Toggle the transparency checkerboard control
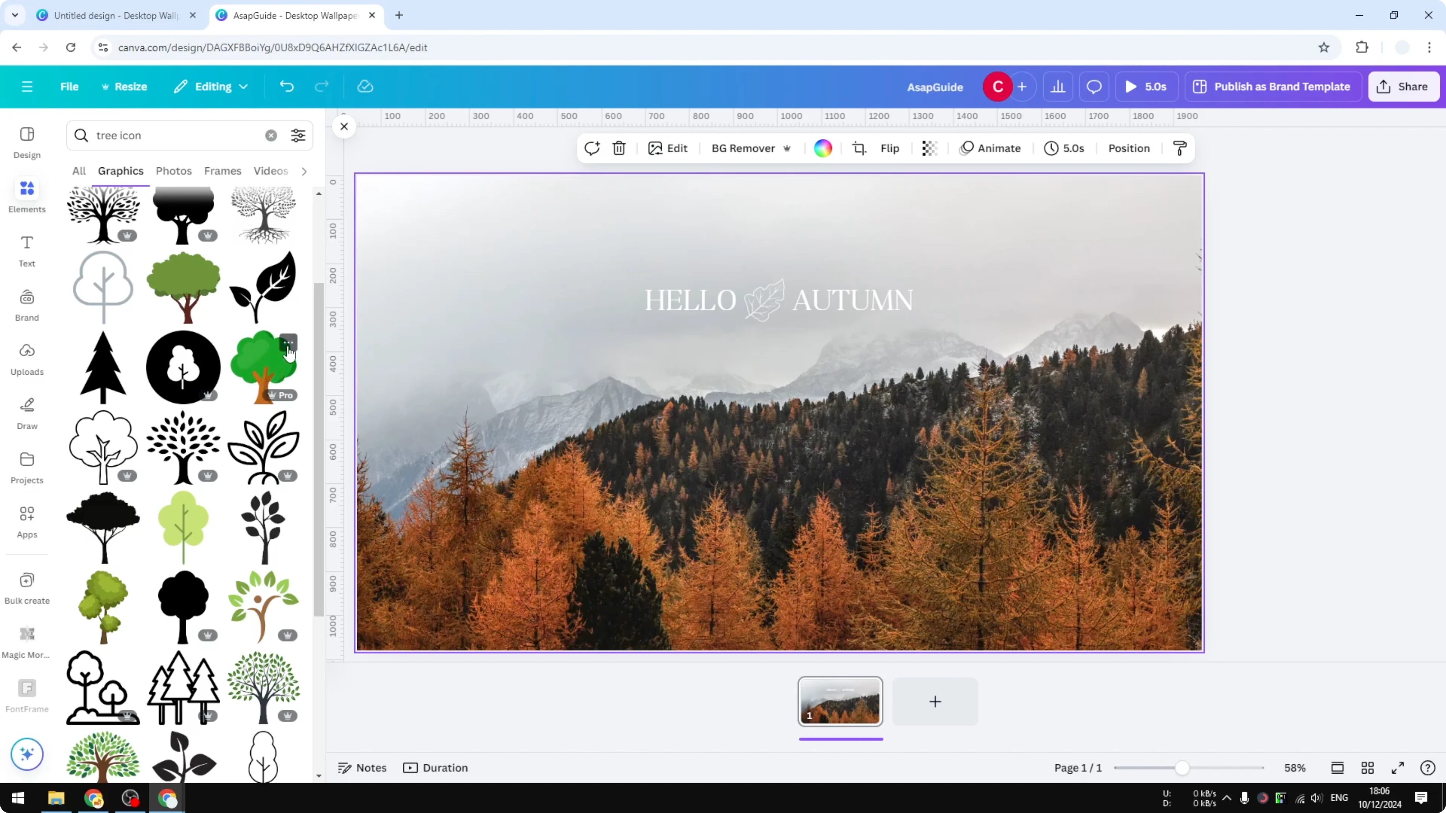Viewport: 1446px width, 813px height. [929, 148]
